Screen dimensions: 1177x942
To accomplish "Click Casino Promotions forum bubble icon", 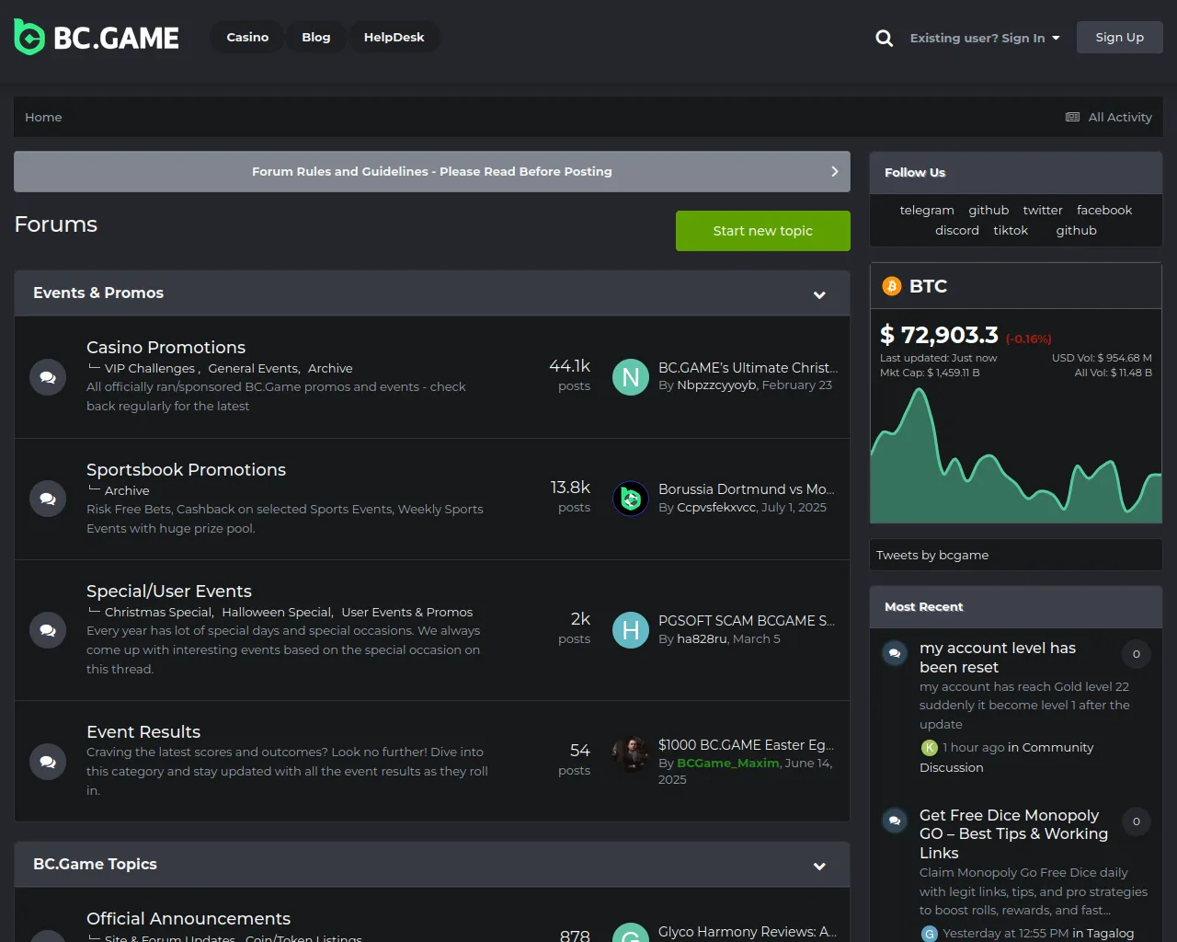I will coord(48,377).
